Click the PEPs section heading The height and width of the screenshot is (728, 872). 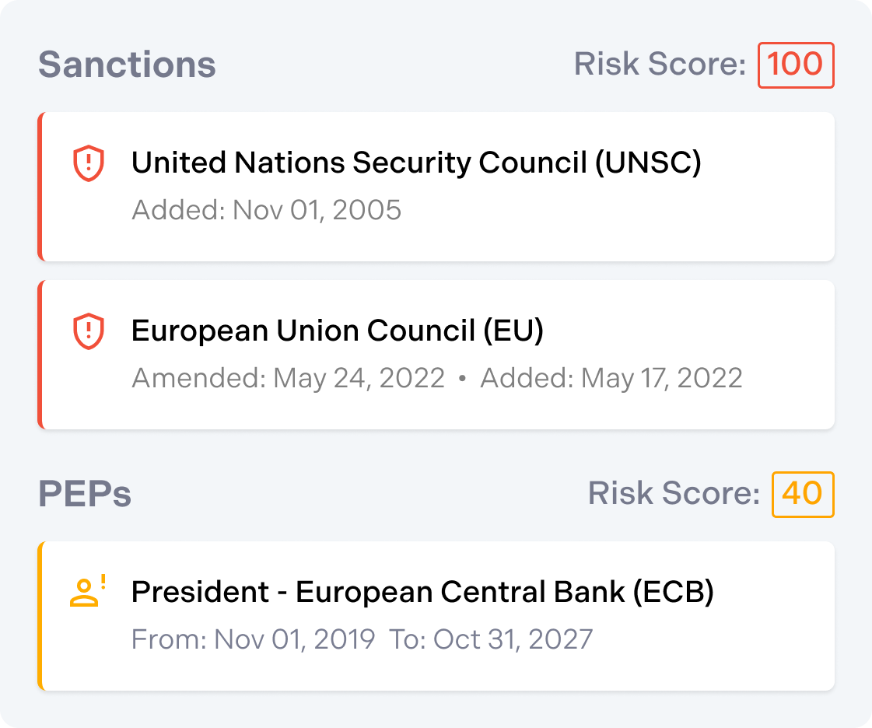[85, 494]
